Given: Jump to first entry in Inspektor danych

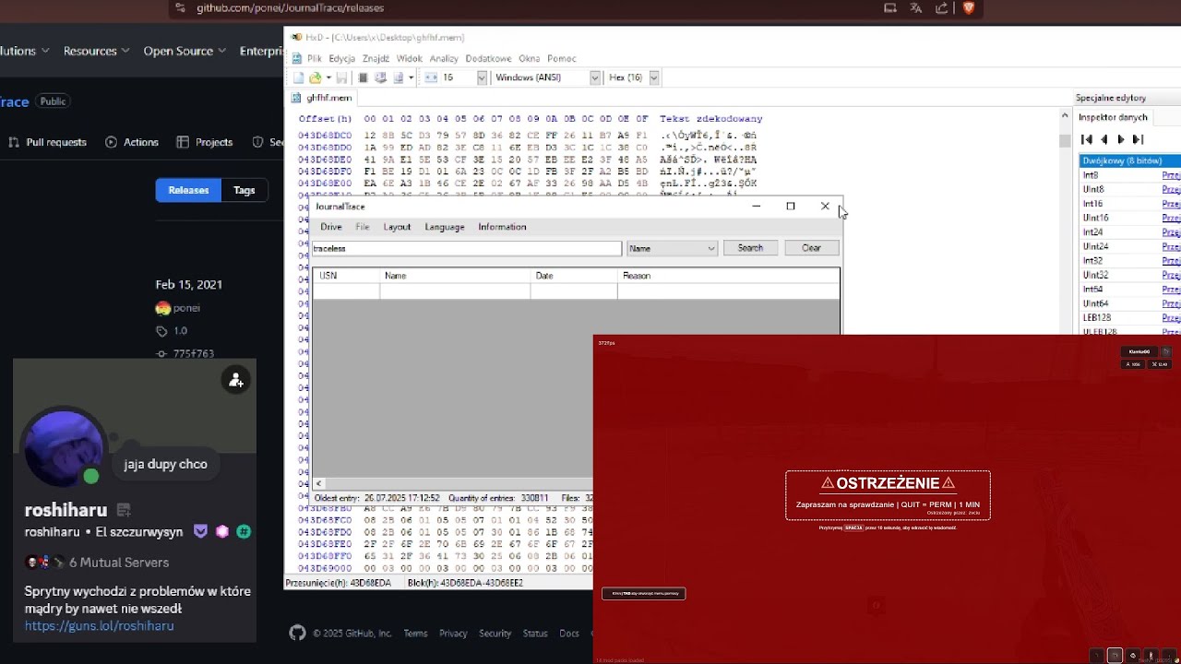Looking at the screenshot, I should click(x=1087, y=139).
